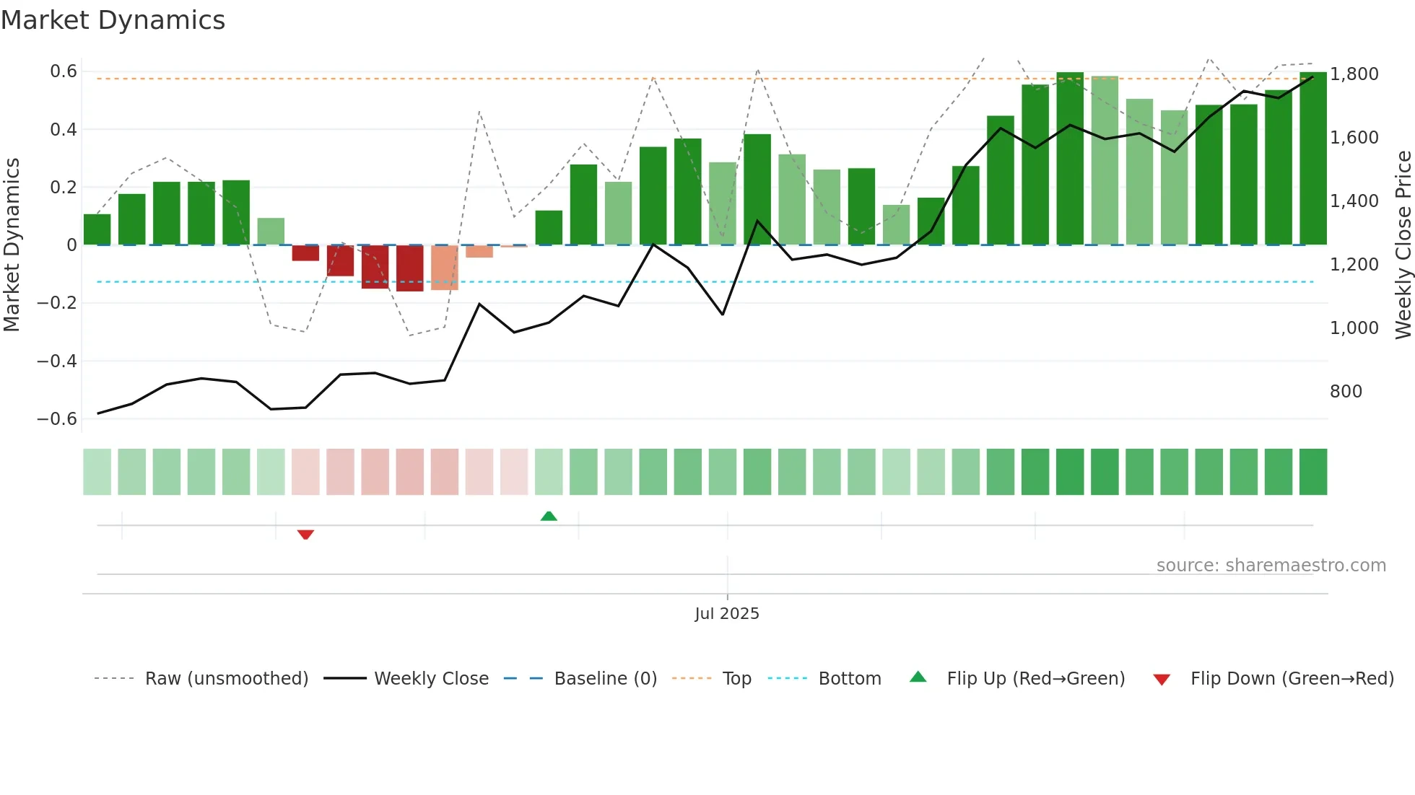1415x795 pixels.
Task: Toggle the Bottom legend entry
Action: pos(824,678)
